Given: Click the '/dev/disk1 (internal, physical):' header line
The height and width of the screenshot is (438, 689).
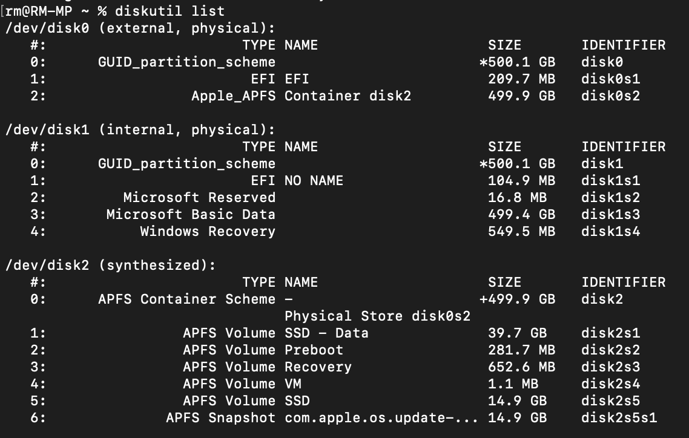Looking at the screenshot, I should [x=140, y=130].
